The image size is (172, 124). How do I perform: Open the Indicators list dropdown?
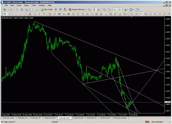click(126, 10)
